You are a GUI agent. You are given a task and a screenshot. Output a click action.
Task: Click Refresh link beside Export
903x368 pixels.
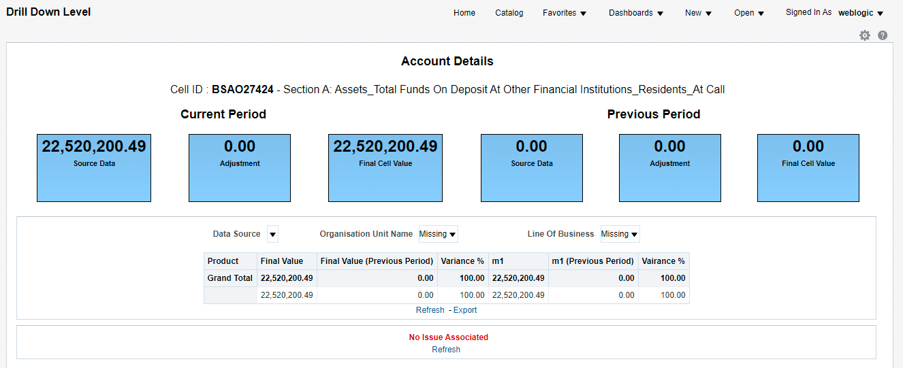430,310
